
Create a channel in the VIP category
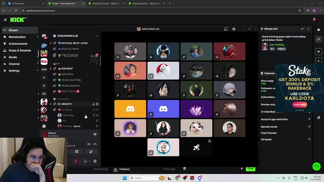pyautogui.click(x=97, y=64)
